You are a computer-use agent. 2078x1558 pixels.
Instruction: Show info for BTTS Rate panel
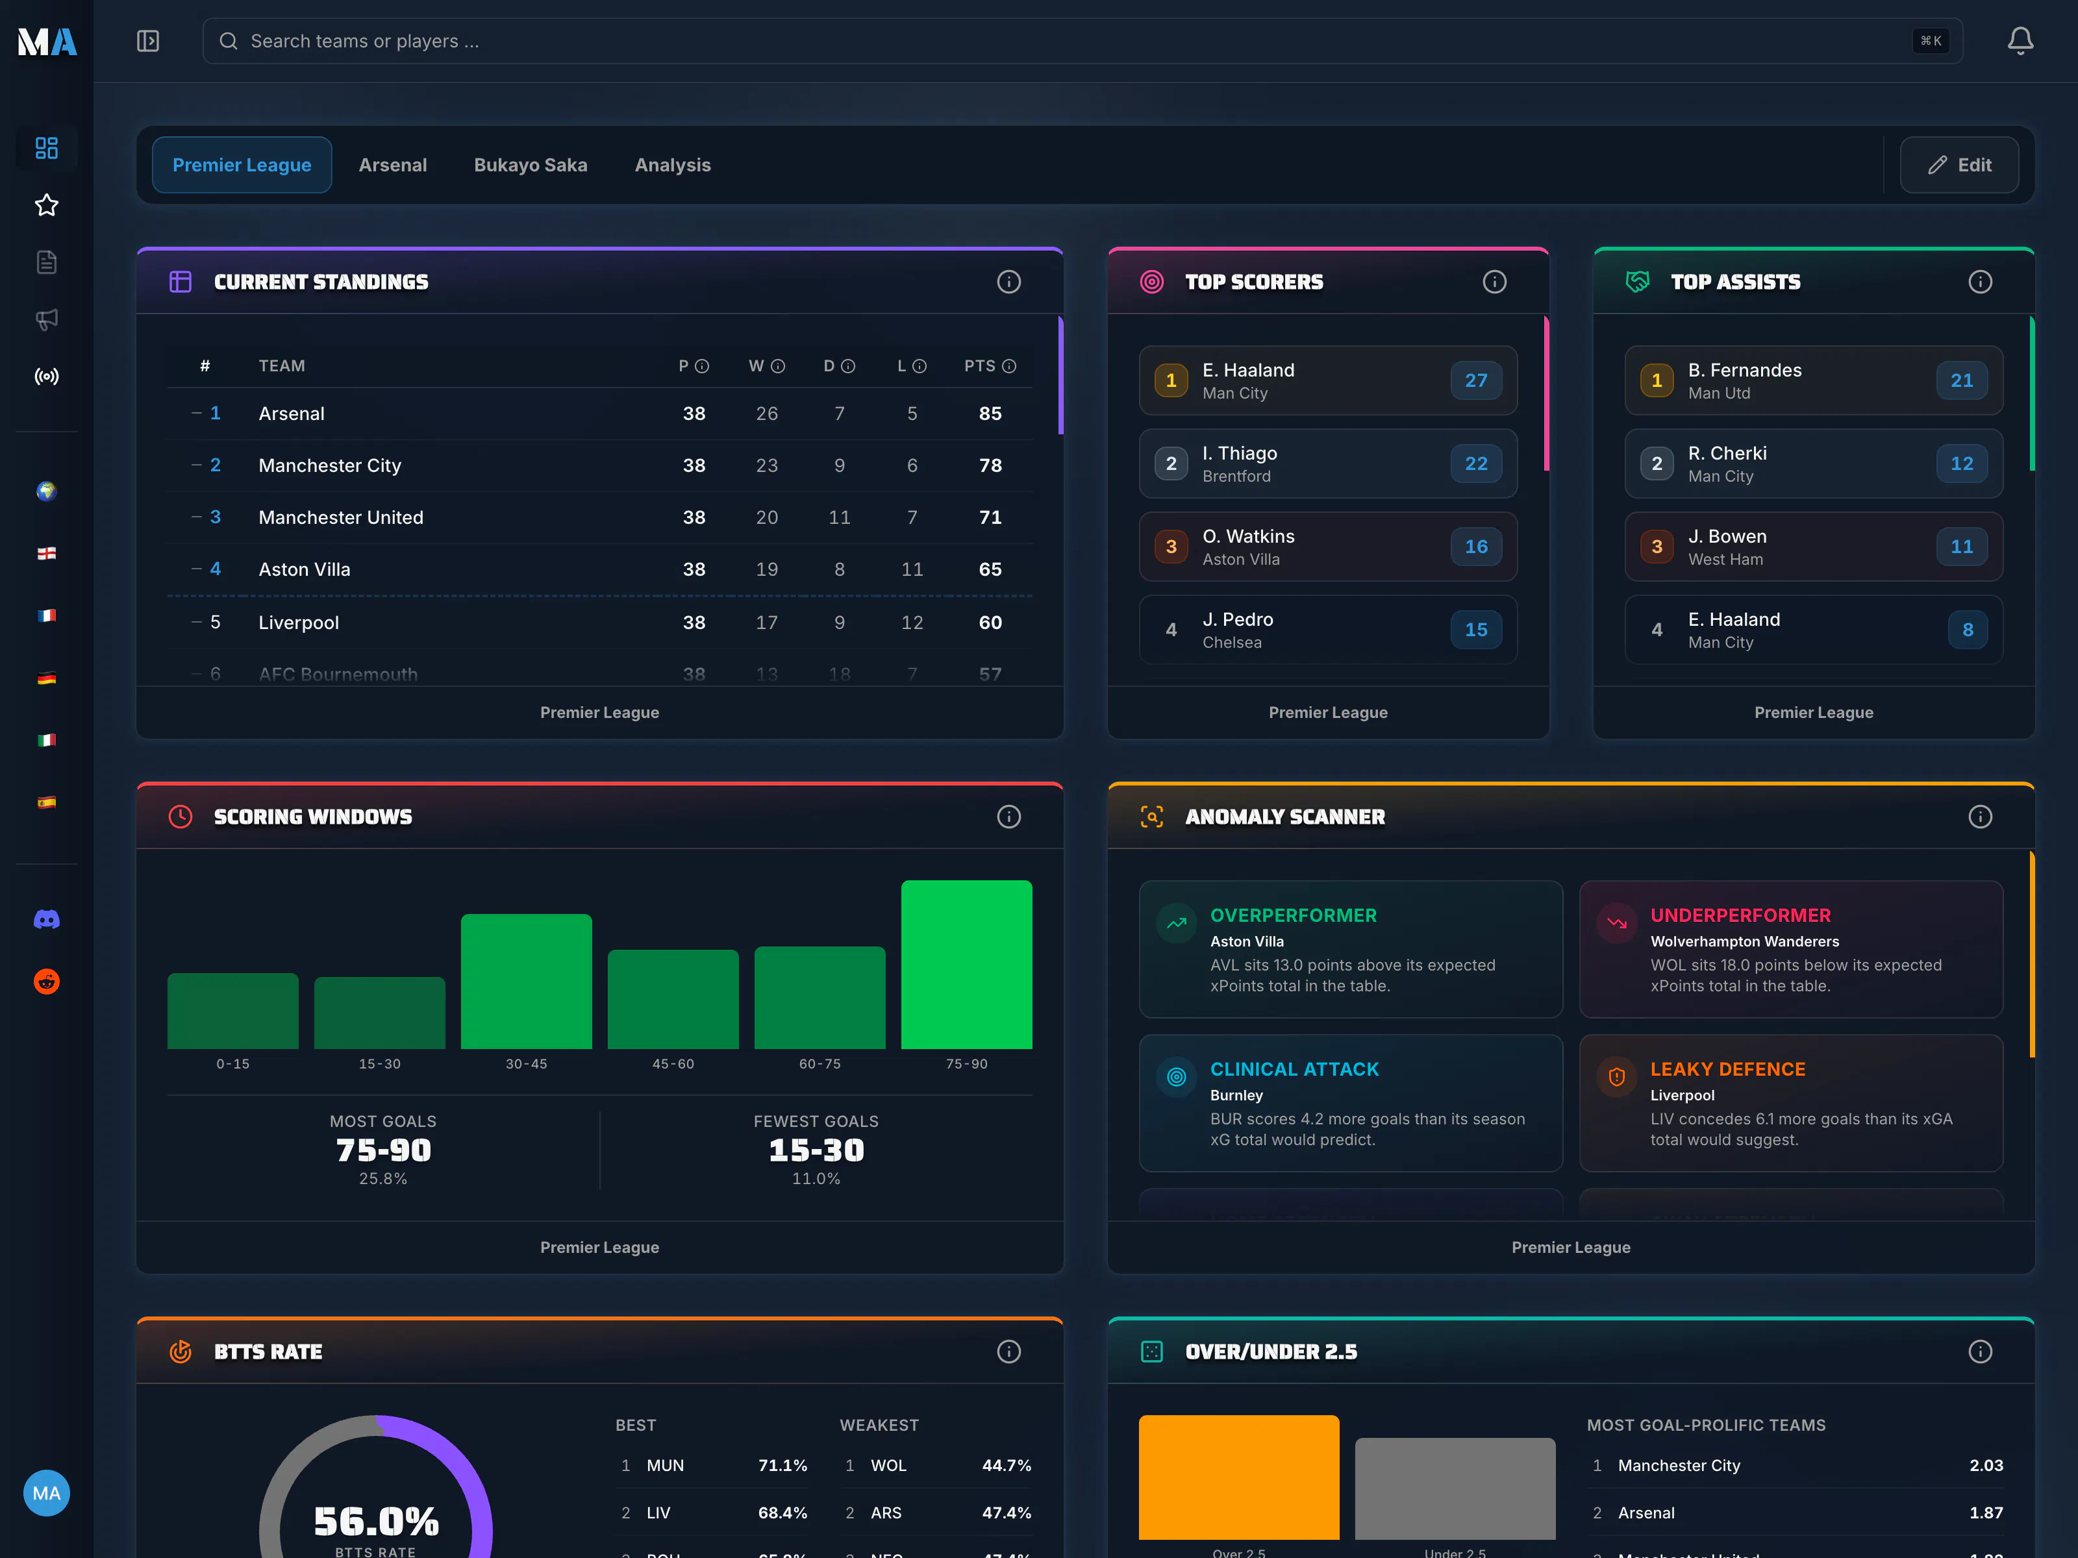pos(1008,1352)
